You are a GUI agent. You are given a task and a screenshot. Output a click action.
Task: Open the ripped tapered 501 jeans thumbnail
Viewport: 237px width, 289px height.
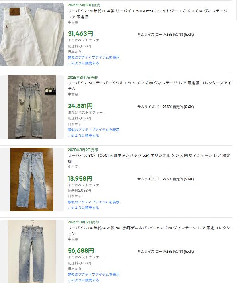pos(32,107)
